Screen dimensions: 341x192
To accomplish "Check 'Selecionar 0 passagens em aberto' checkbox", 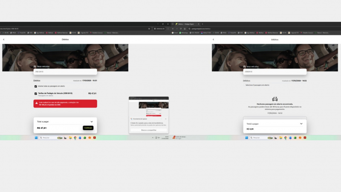I will pos(244,85).
